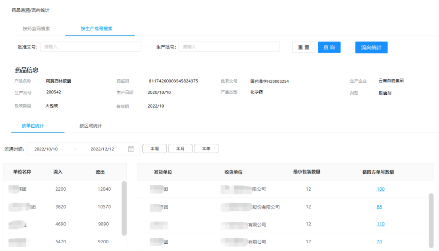Select end date 2022/12/12
This screenshot has width=439, height=251.
(x=102, y=149)
